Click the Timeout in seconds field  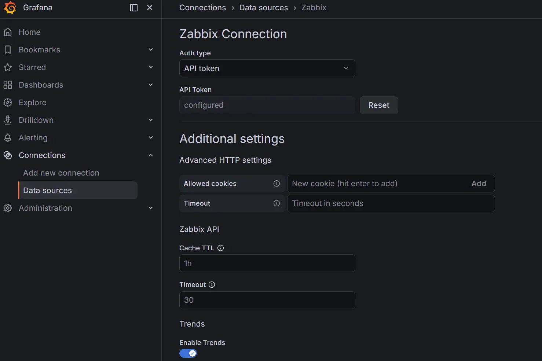point(391,203)
